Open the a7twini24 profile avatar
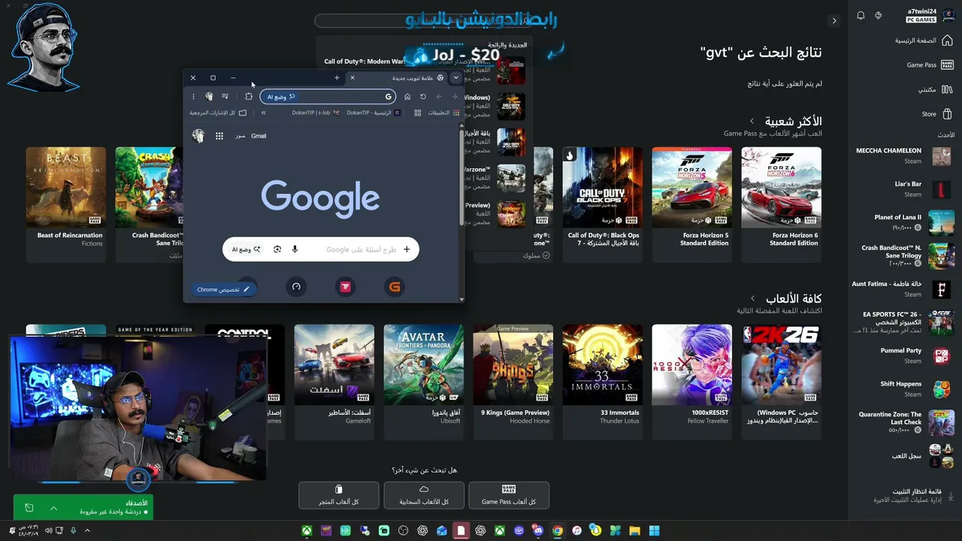 (x=948, y=15)
